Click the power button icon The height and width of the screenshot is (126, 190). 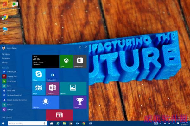[x=80, y=47]
